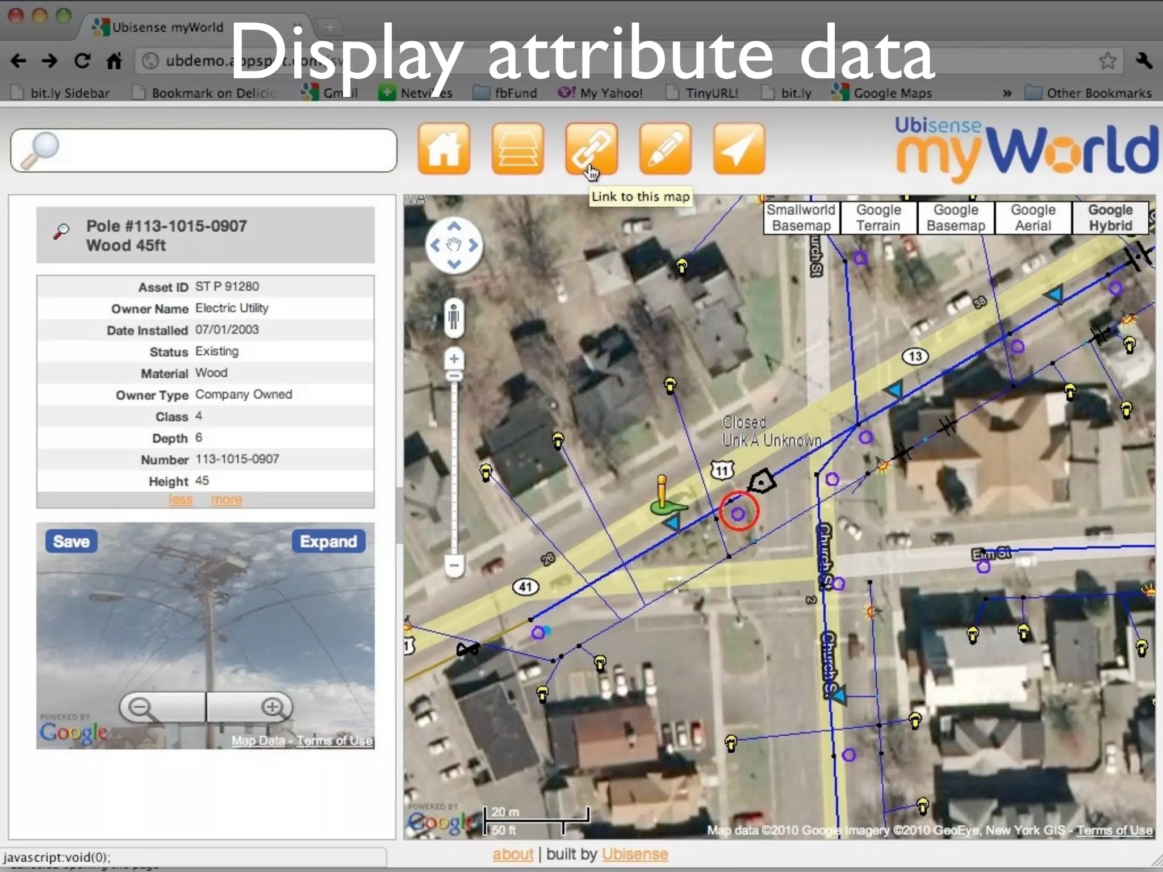The image size is (1163, 872).
Task: Pan the map left arrow
Action: (435, 245)
